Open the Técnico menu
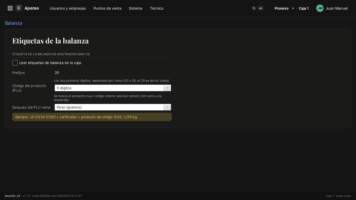Screen dimensions: 356x200 [x=157, y=8]
